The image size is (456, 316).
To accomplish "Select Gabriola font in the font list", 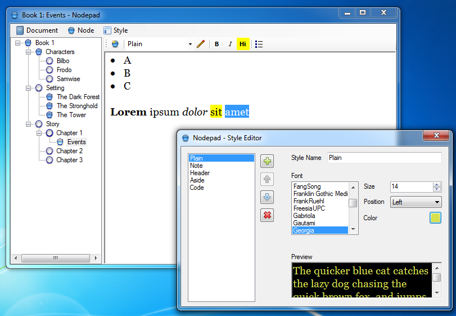I will 304,216.
